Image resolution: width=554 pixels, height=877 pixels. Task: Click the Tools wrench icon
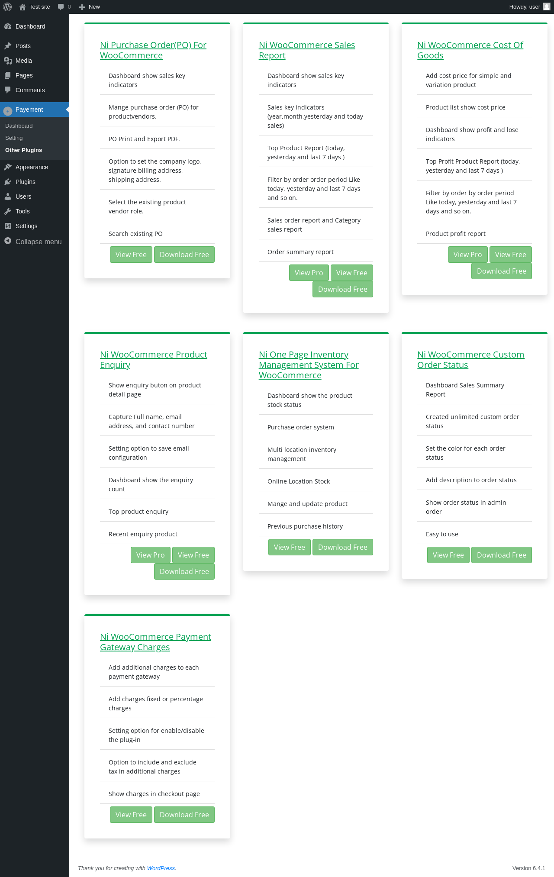pos(8,211)
